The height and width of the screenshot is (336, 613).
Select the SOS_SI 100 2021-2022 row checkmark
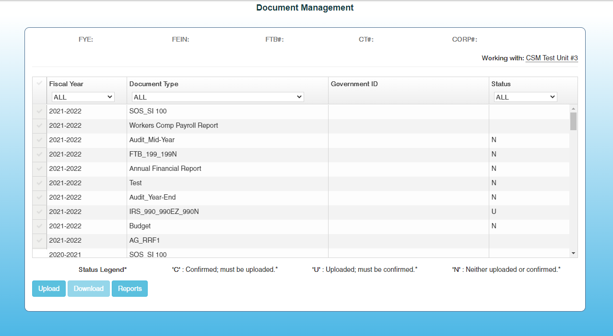click(x=39, y=112)
